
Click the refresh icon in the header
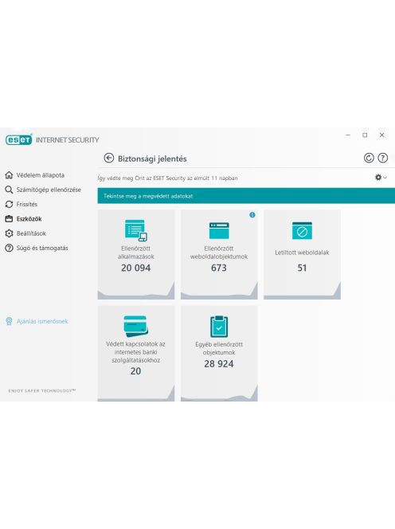tap(369, 158)
